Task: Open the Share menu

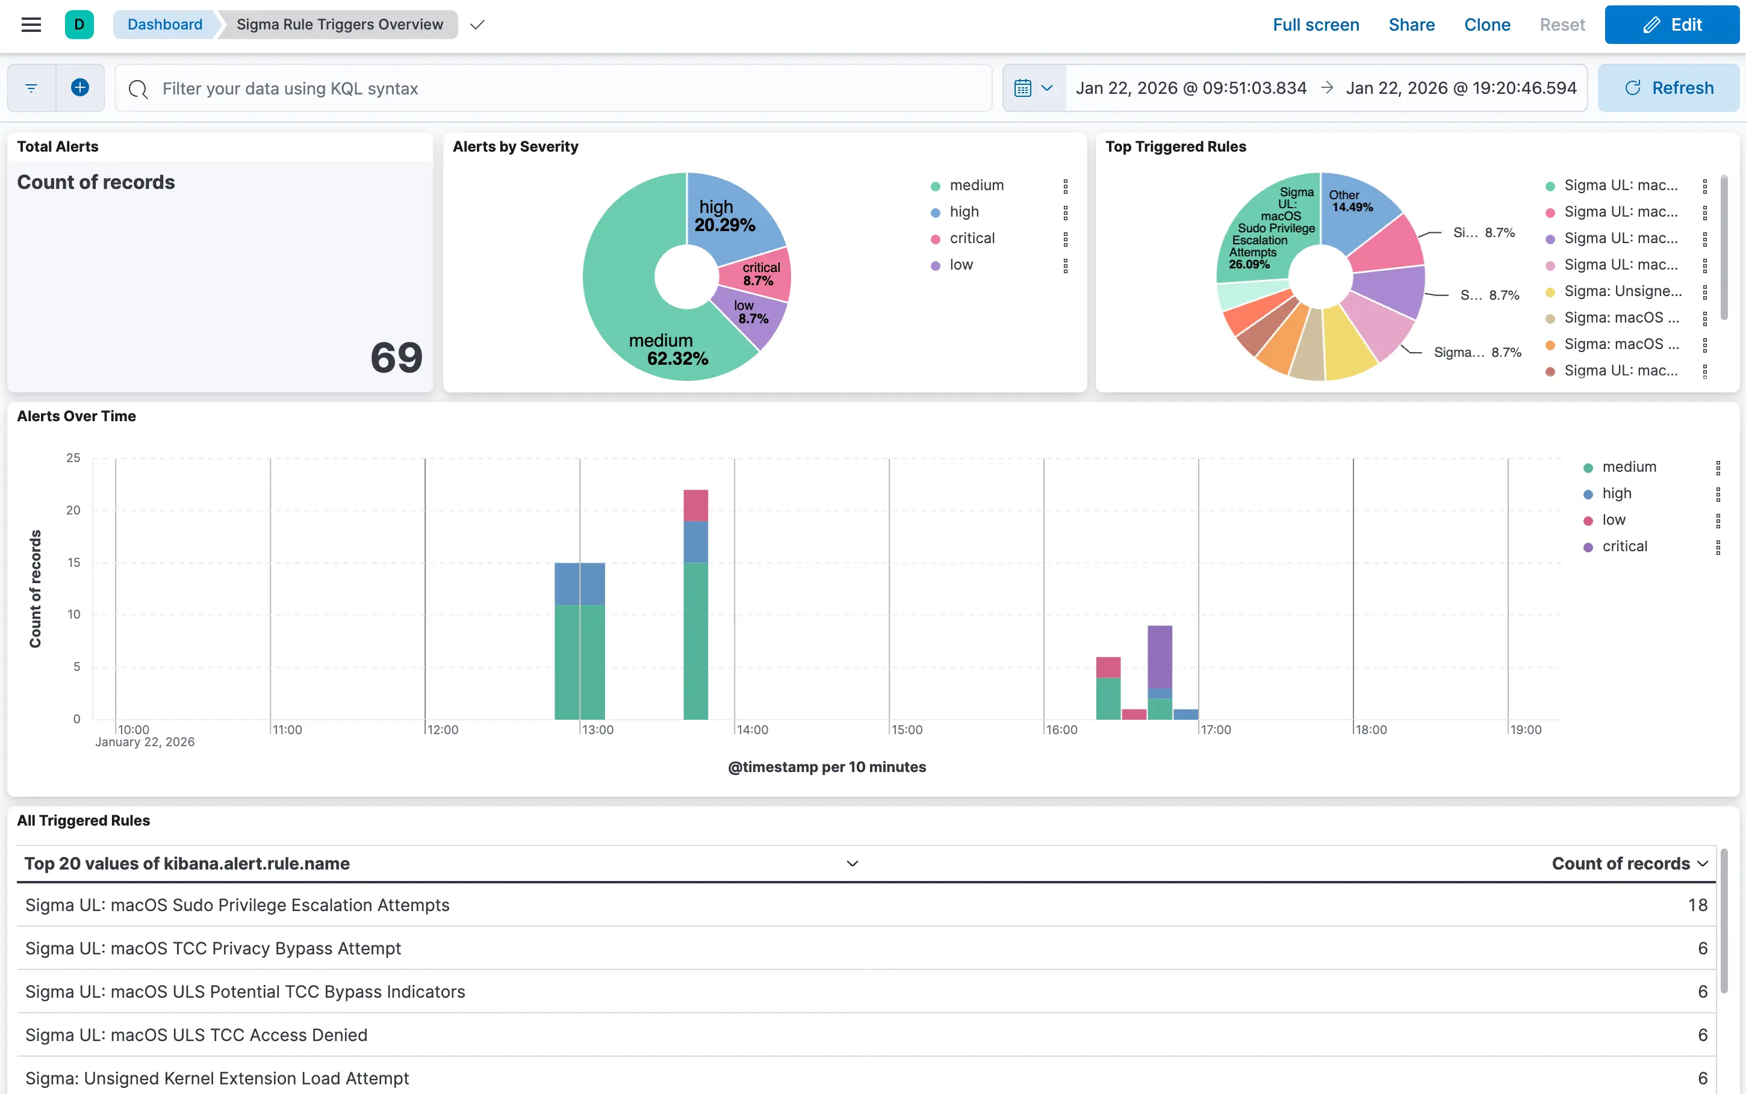Action: [1411, 25]
